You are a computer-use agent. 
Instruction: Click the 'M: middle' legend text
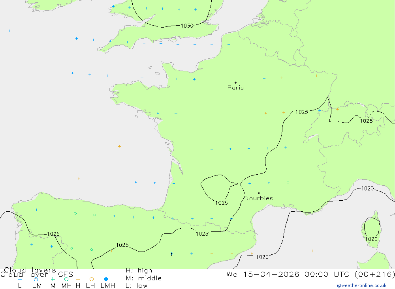pos(144,278)
